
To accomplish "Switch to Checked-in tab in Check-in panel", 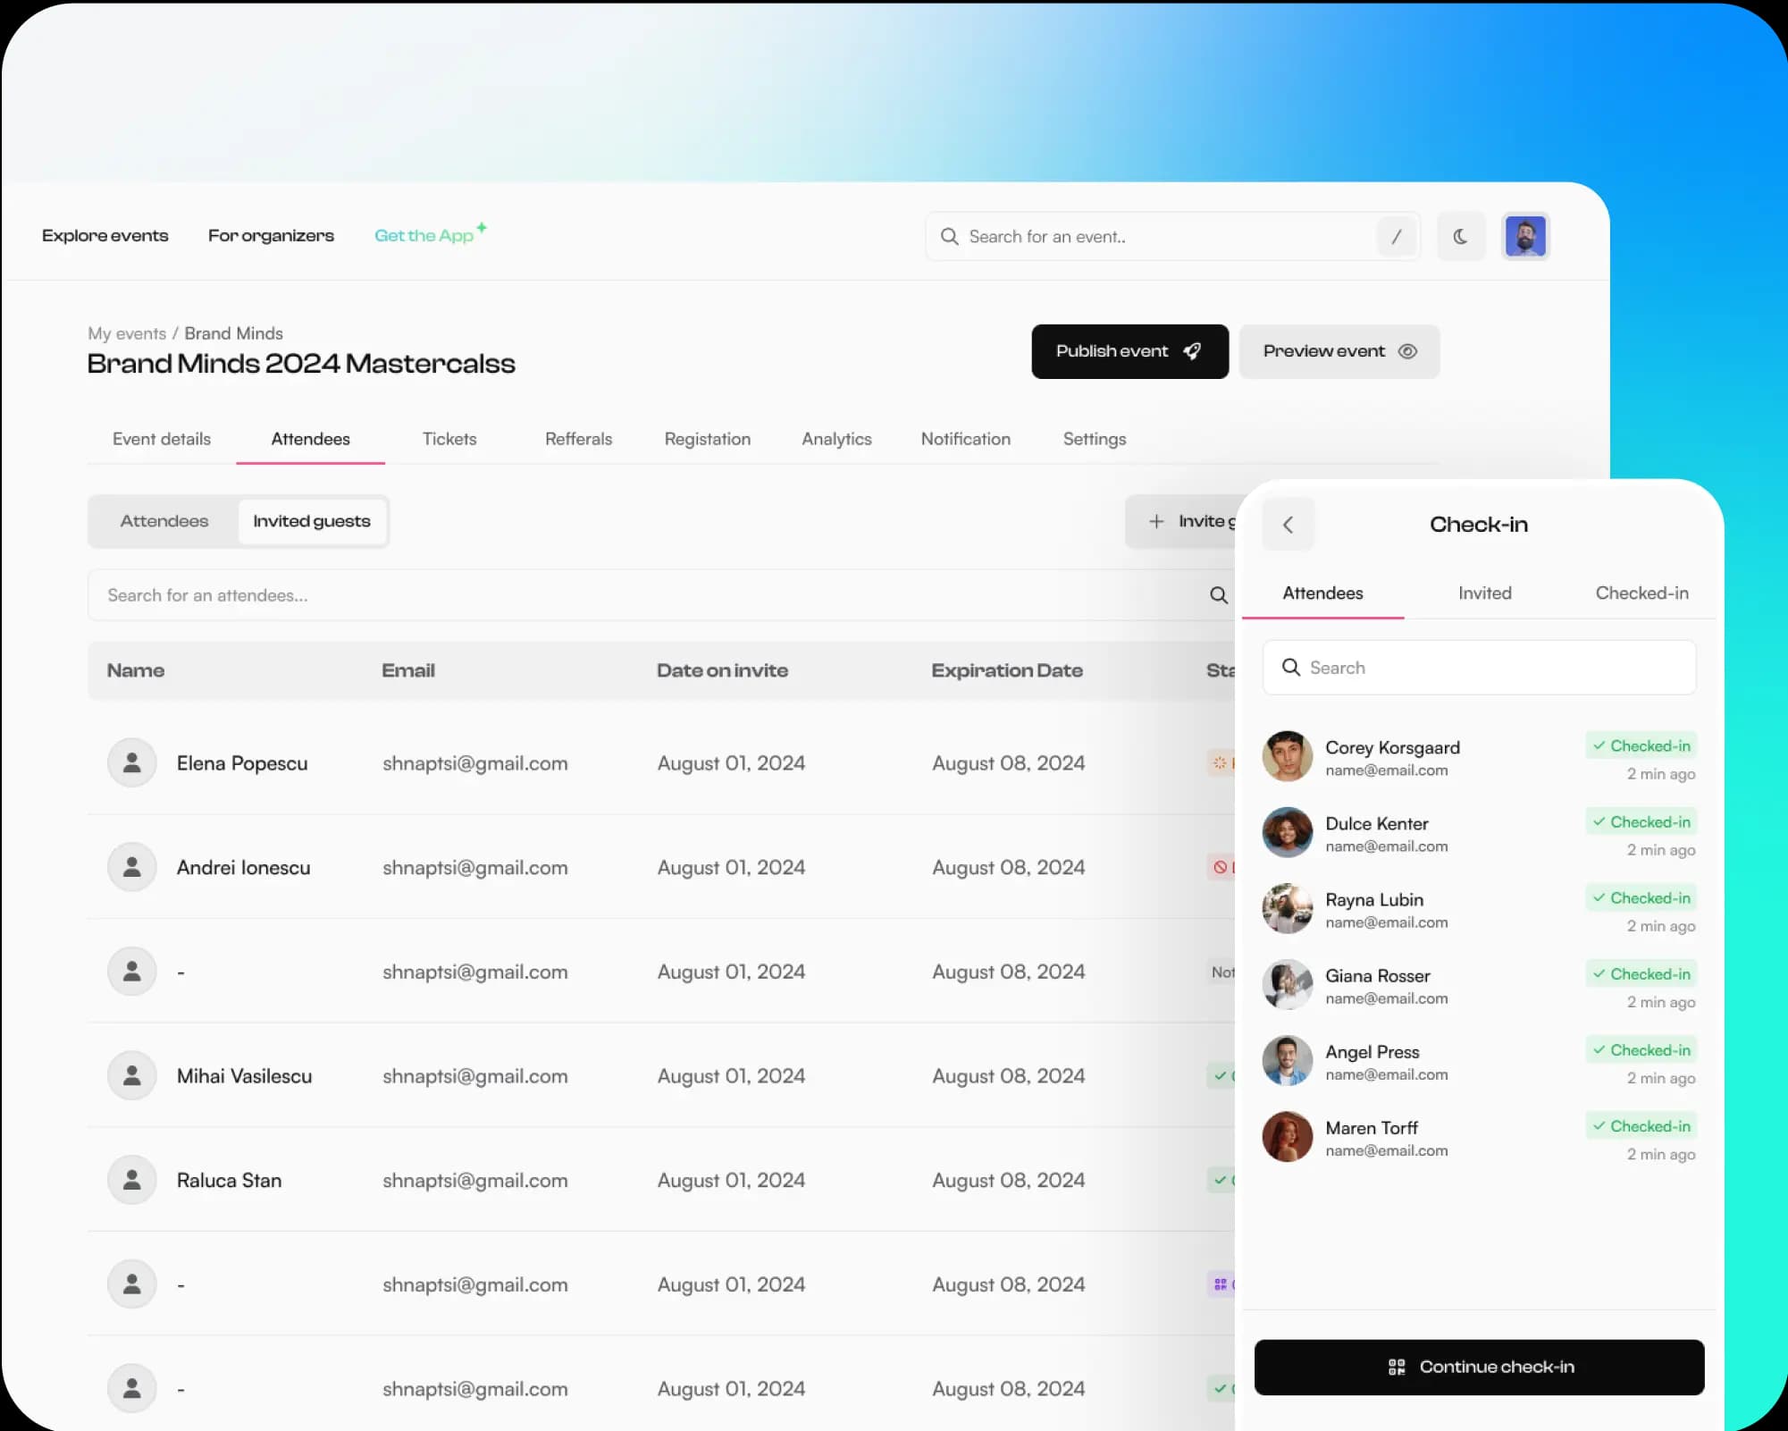I will coord(1641,593).
